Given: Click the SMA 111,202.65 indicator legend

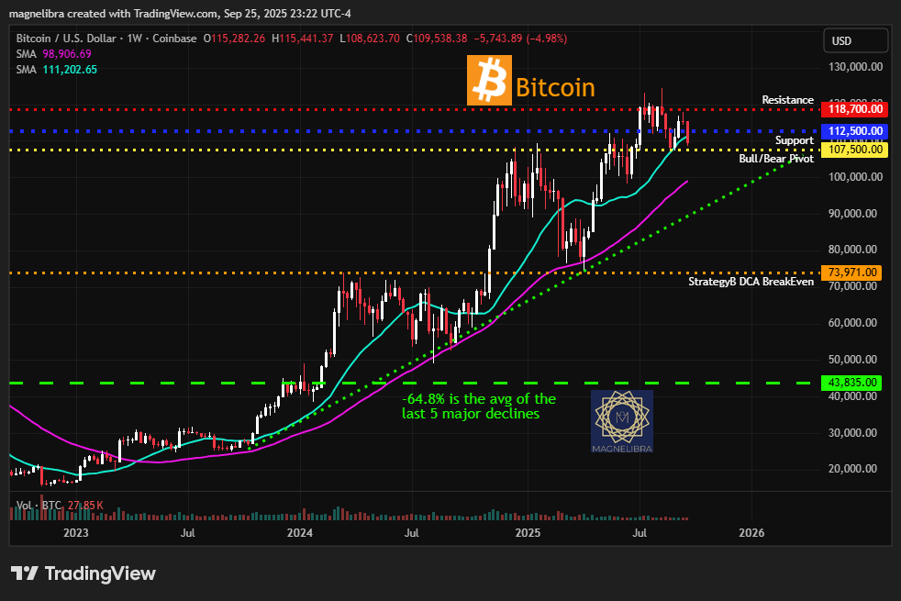Looking at the screenshot, I should coord(56,70).
